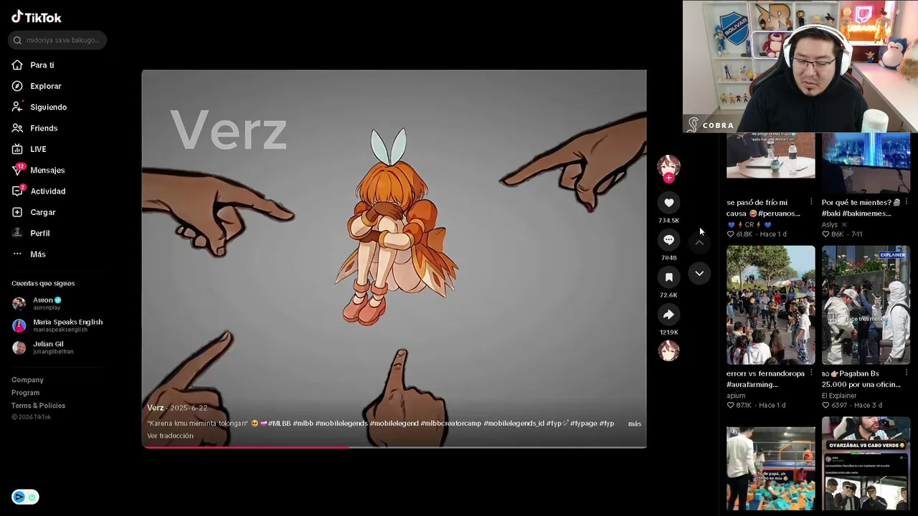Open the Mensajes icon with badge
The height and width of the screenshot is (516, 918).
17,170
